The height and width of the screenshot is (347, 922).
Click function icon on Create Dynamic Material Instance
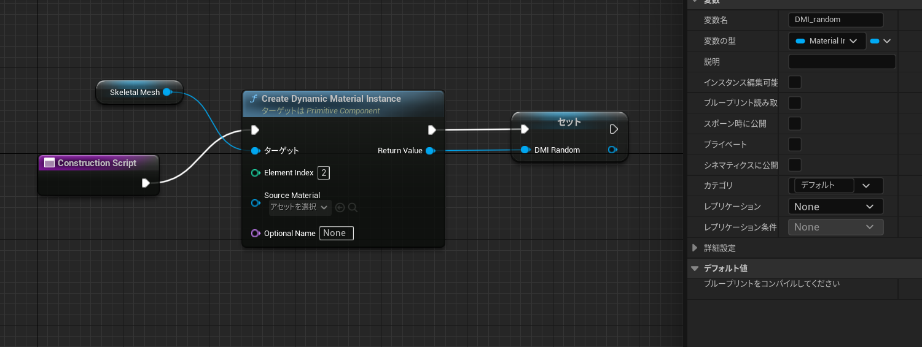tap(253, 99)
